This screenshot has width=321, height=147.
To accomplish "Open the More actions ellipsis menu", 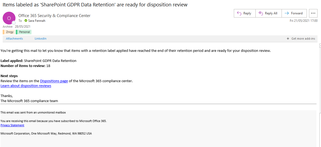I will pos(313,13).
